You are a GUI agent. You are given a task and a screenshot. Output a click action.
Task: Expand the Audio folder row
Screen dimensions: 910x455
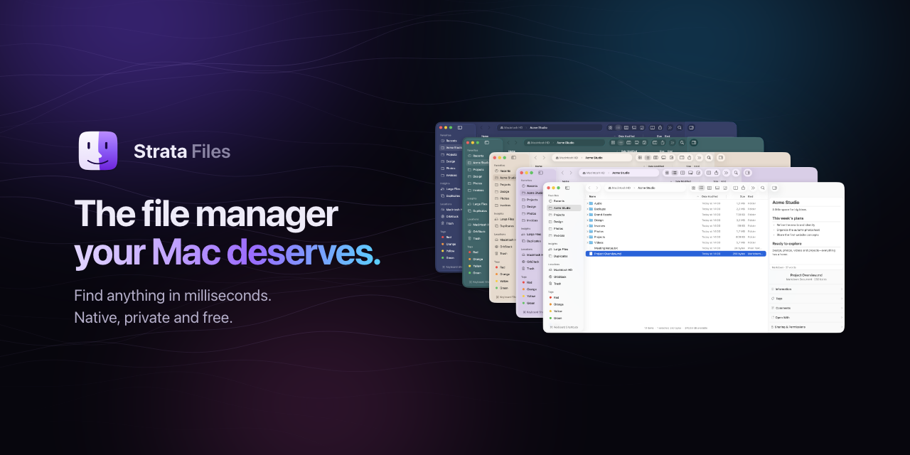point(588,203)
